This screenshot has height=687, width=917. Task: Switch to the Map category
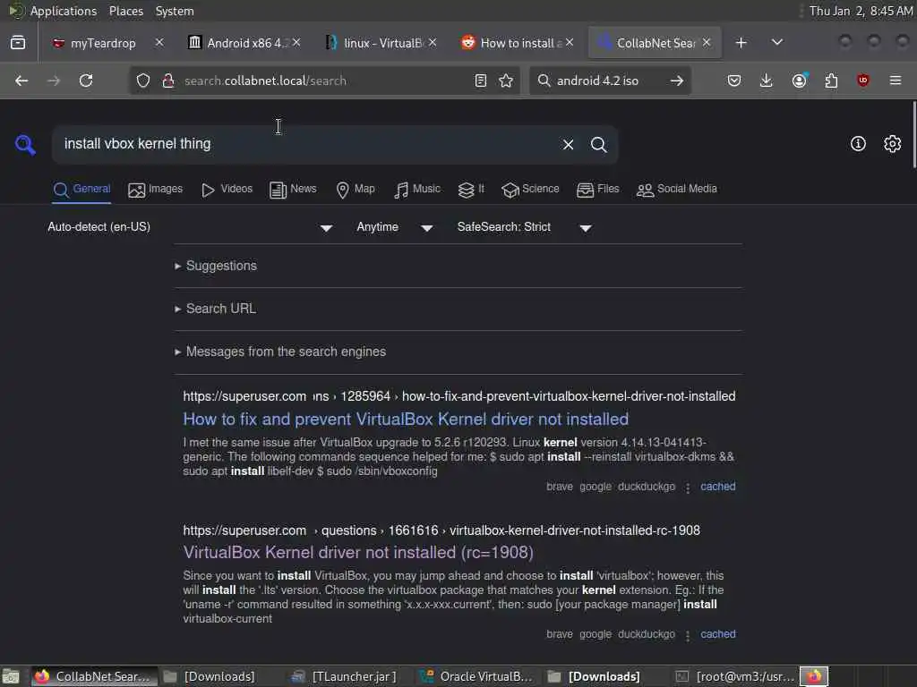355,190
